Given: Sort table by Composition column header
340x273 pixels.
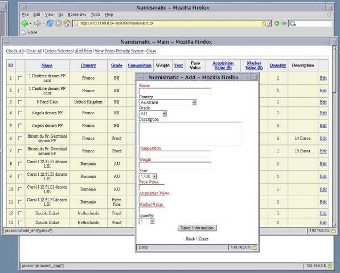Looking at the screenshot, I should [x=140, y=65].
